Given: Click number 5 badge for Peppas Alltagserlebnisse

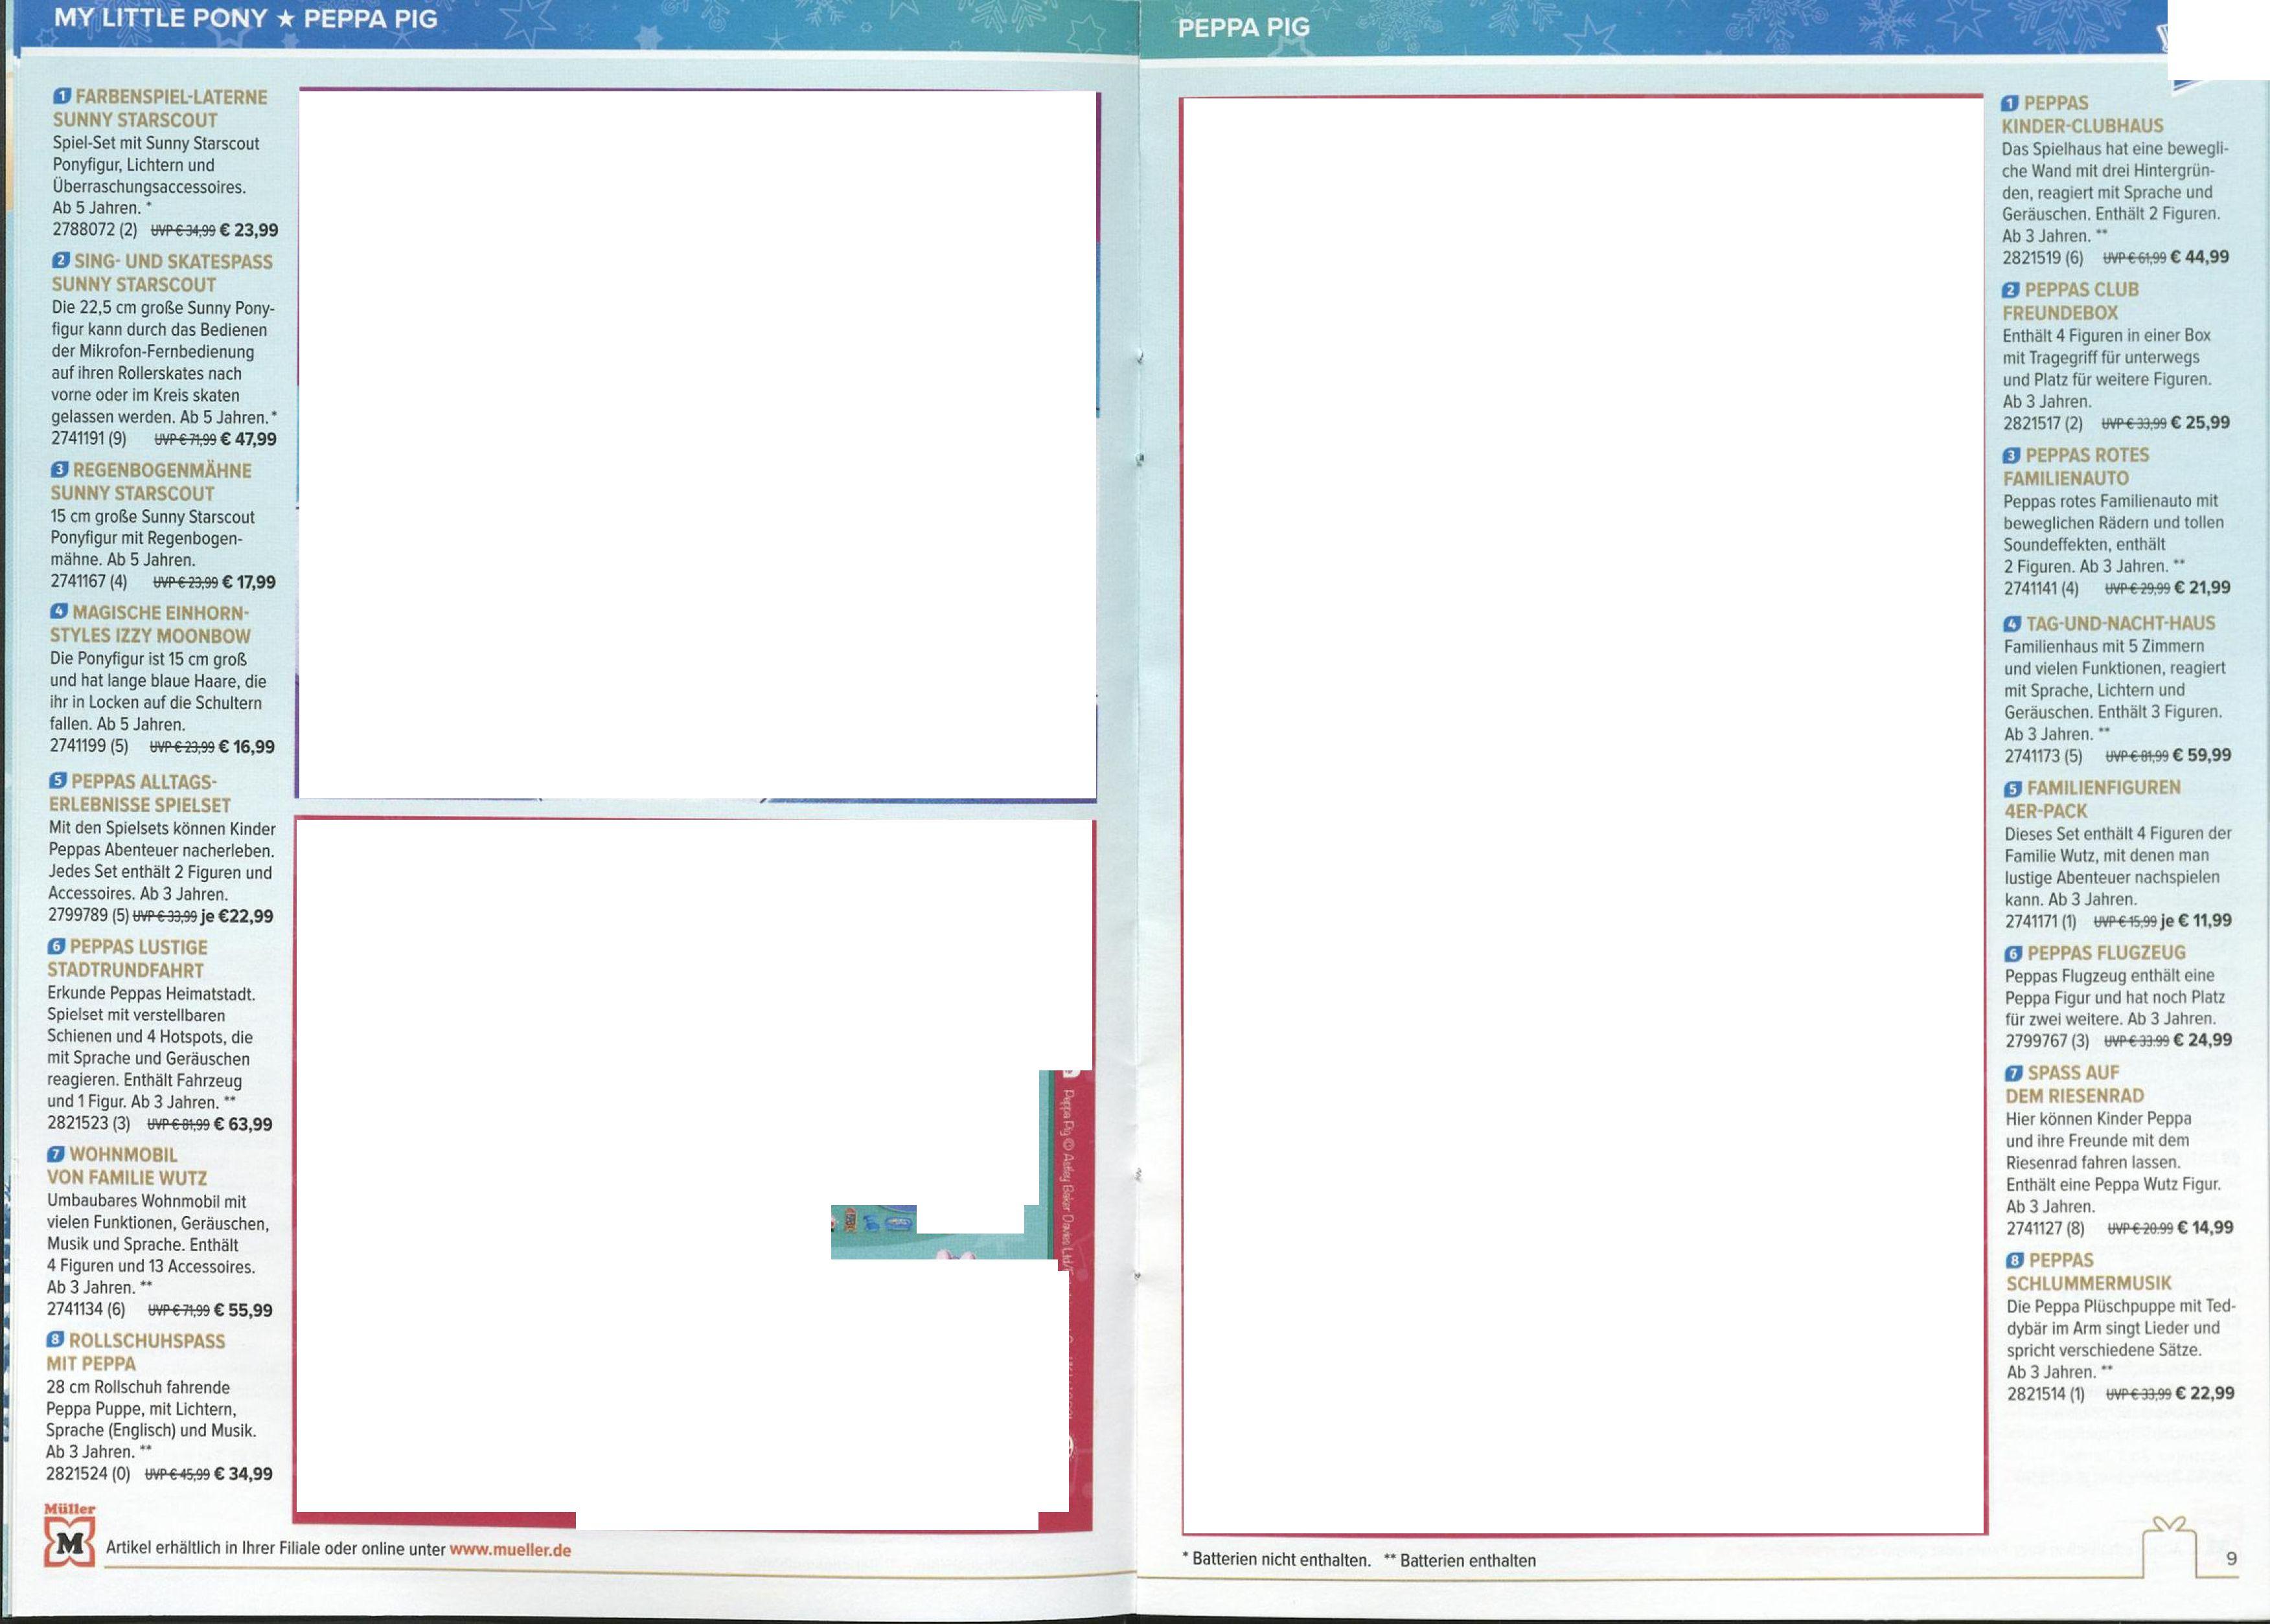Looking at the screenshot, I should pyautogui.click(x=58, y=781).
